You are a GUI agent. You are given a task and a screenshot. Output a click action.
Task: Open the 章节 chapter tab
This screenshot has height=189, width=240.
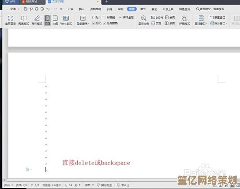pos(143,9)
